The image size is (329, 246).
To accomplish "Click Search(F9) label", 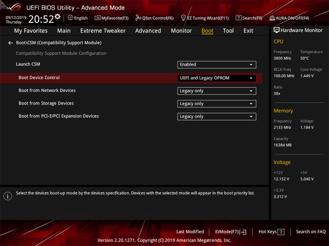I will pos(252,18).
